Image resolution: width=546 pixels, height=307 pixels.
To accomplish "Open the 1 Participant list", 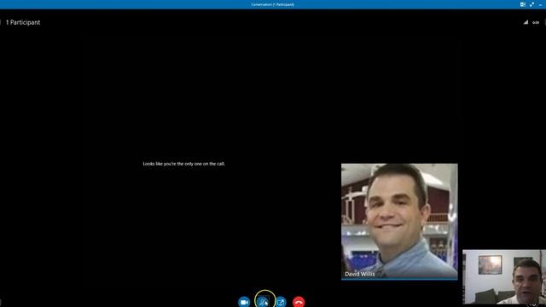I will point(23,22).
